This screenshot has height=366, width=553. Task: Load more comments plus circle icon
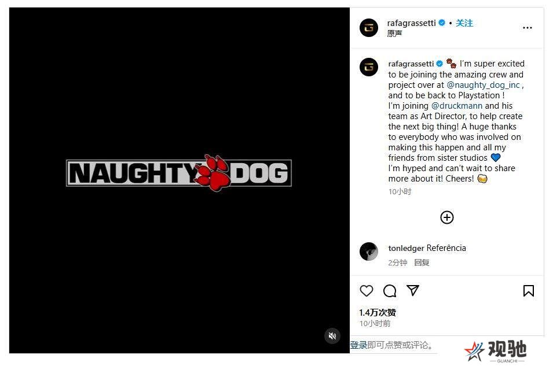pos(447,217)
